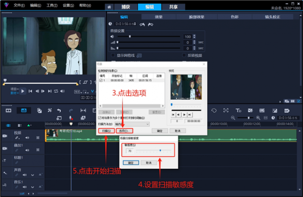Click the 选项 button
This screenshot has height=197, width=303.
[124, 131]
